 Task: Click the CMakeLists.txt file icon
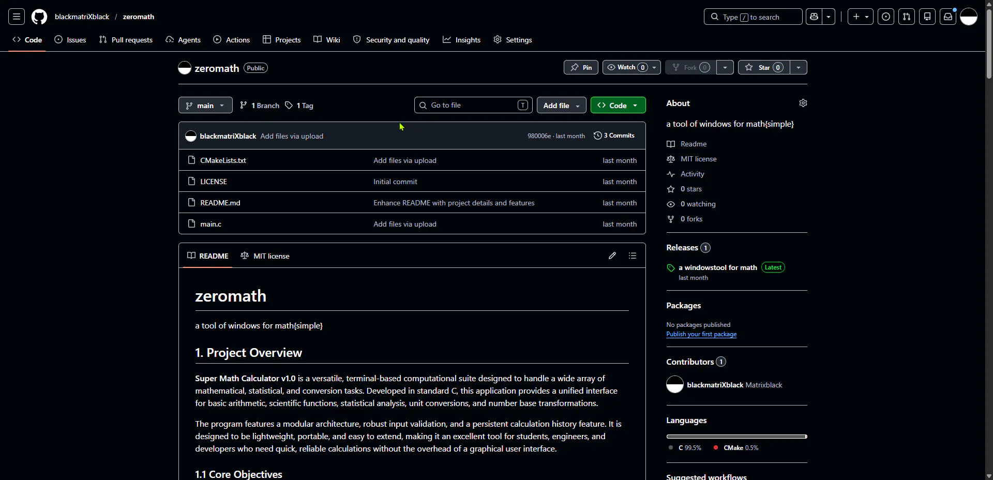(x=191, y=160)
